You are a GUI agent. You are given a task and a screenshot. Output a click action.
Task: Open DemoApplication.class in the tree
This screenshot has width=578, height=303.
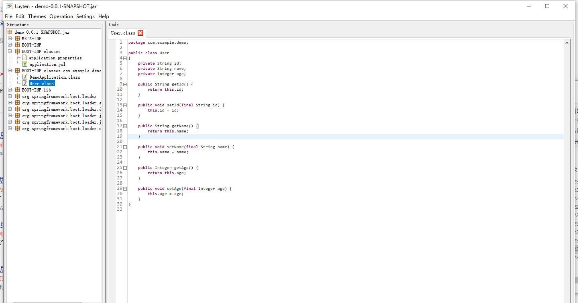click(55, 77)
